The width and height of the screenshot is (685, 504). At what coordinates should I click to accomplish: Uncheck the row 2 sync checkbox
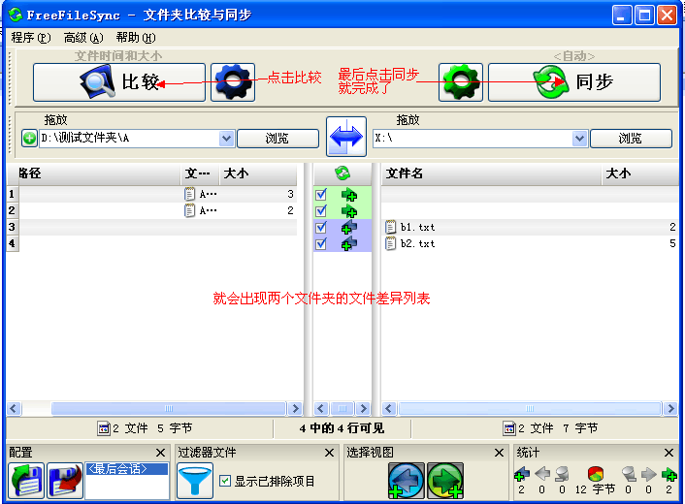pyautogui.click(x=321, y=210)
